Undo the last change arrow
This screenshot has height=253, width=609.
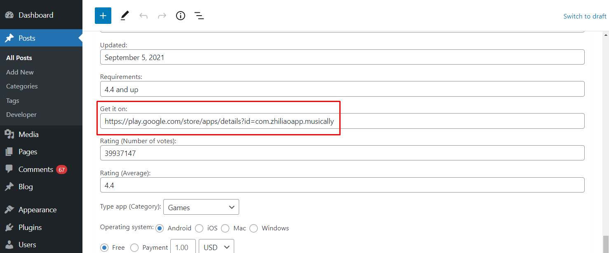point(143,16)
